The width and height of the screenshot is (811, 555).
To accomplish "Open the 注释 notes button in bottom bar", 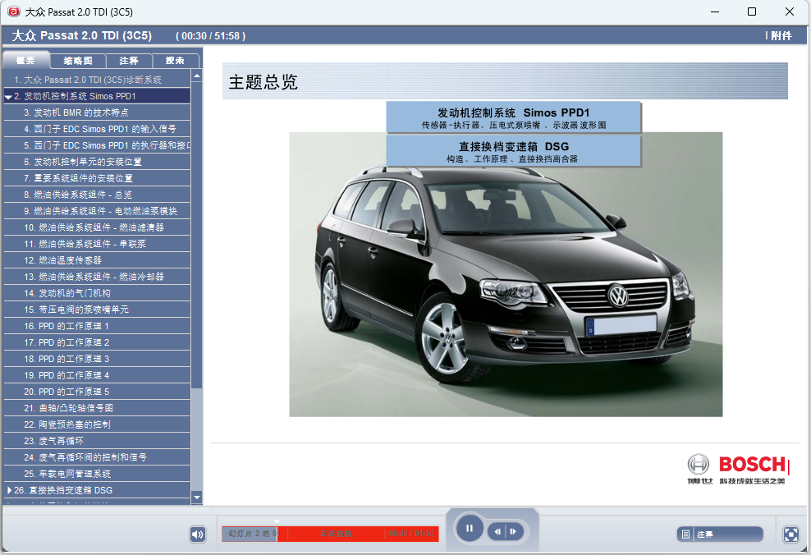I will coord(720,534).
